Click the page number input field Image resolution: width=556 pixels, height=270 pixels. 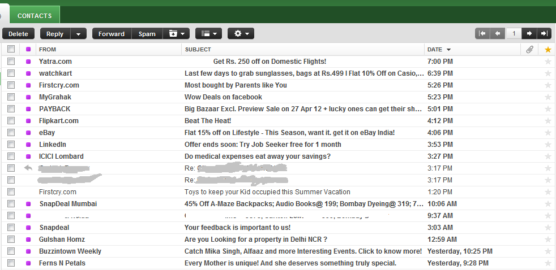pyautogui.click(x=514, y=34)
